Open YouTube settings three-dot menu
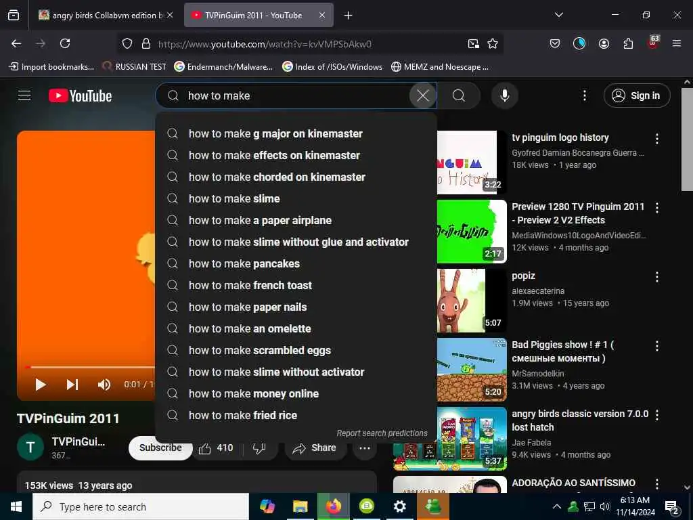 click(x=584, y=95)
